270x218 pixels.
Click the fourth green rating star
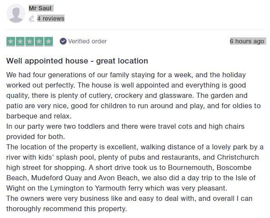39,42
